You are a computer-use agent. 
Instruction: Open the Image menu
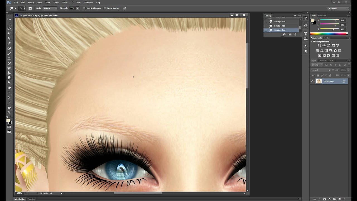31,3
